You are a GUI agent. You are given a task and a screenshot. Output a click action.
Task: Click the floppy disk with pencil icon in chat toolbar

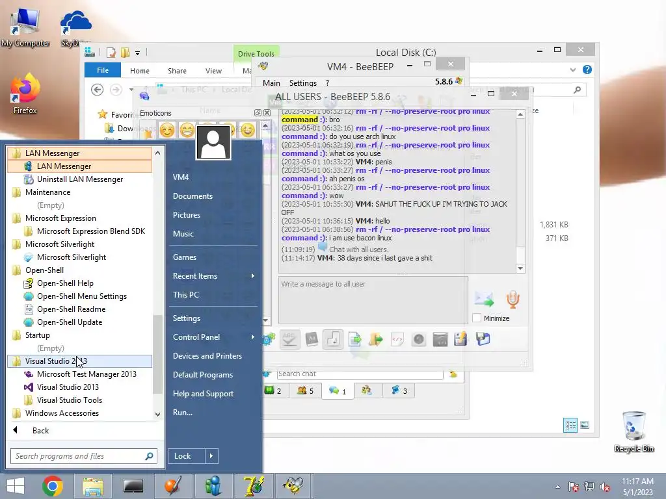[x=461, y=339]
